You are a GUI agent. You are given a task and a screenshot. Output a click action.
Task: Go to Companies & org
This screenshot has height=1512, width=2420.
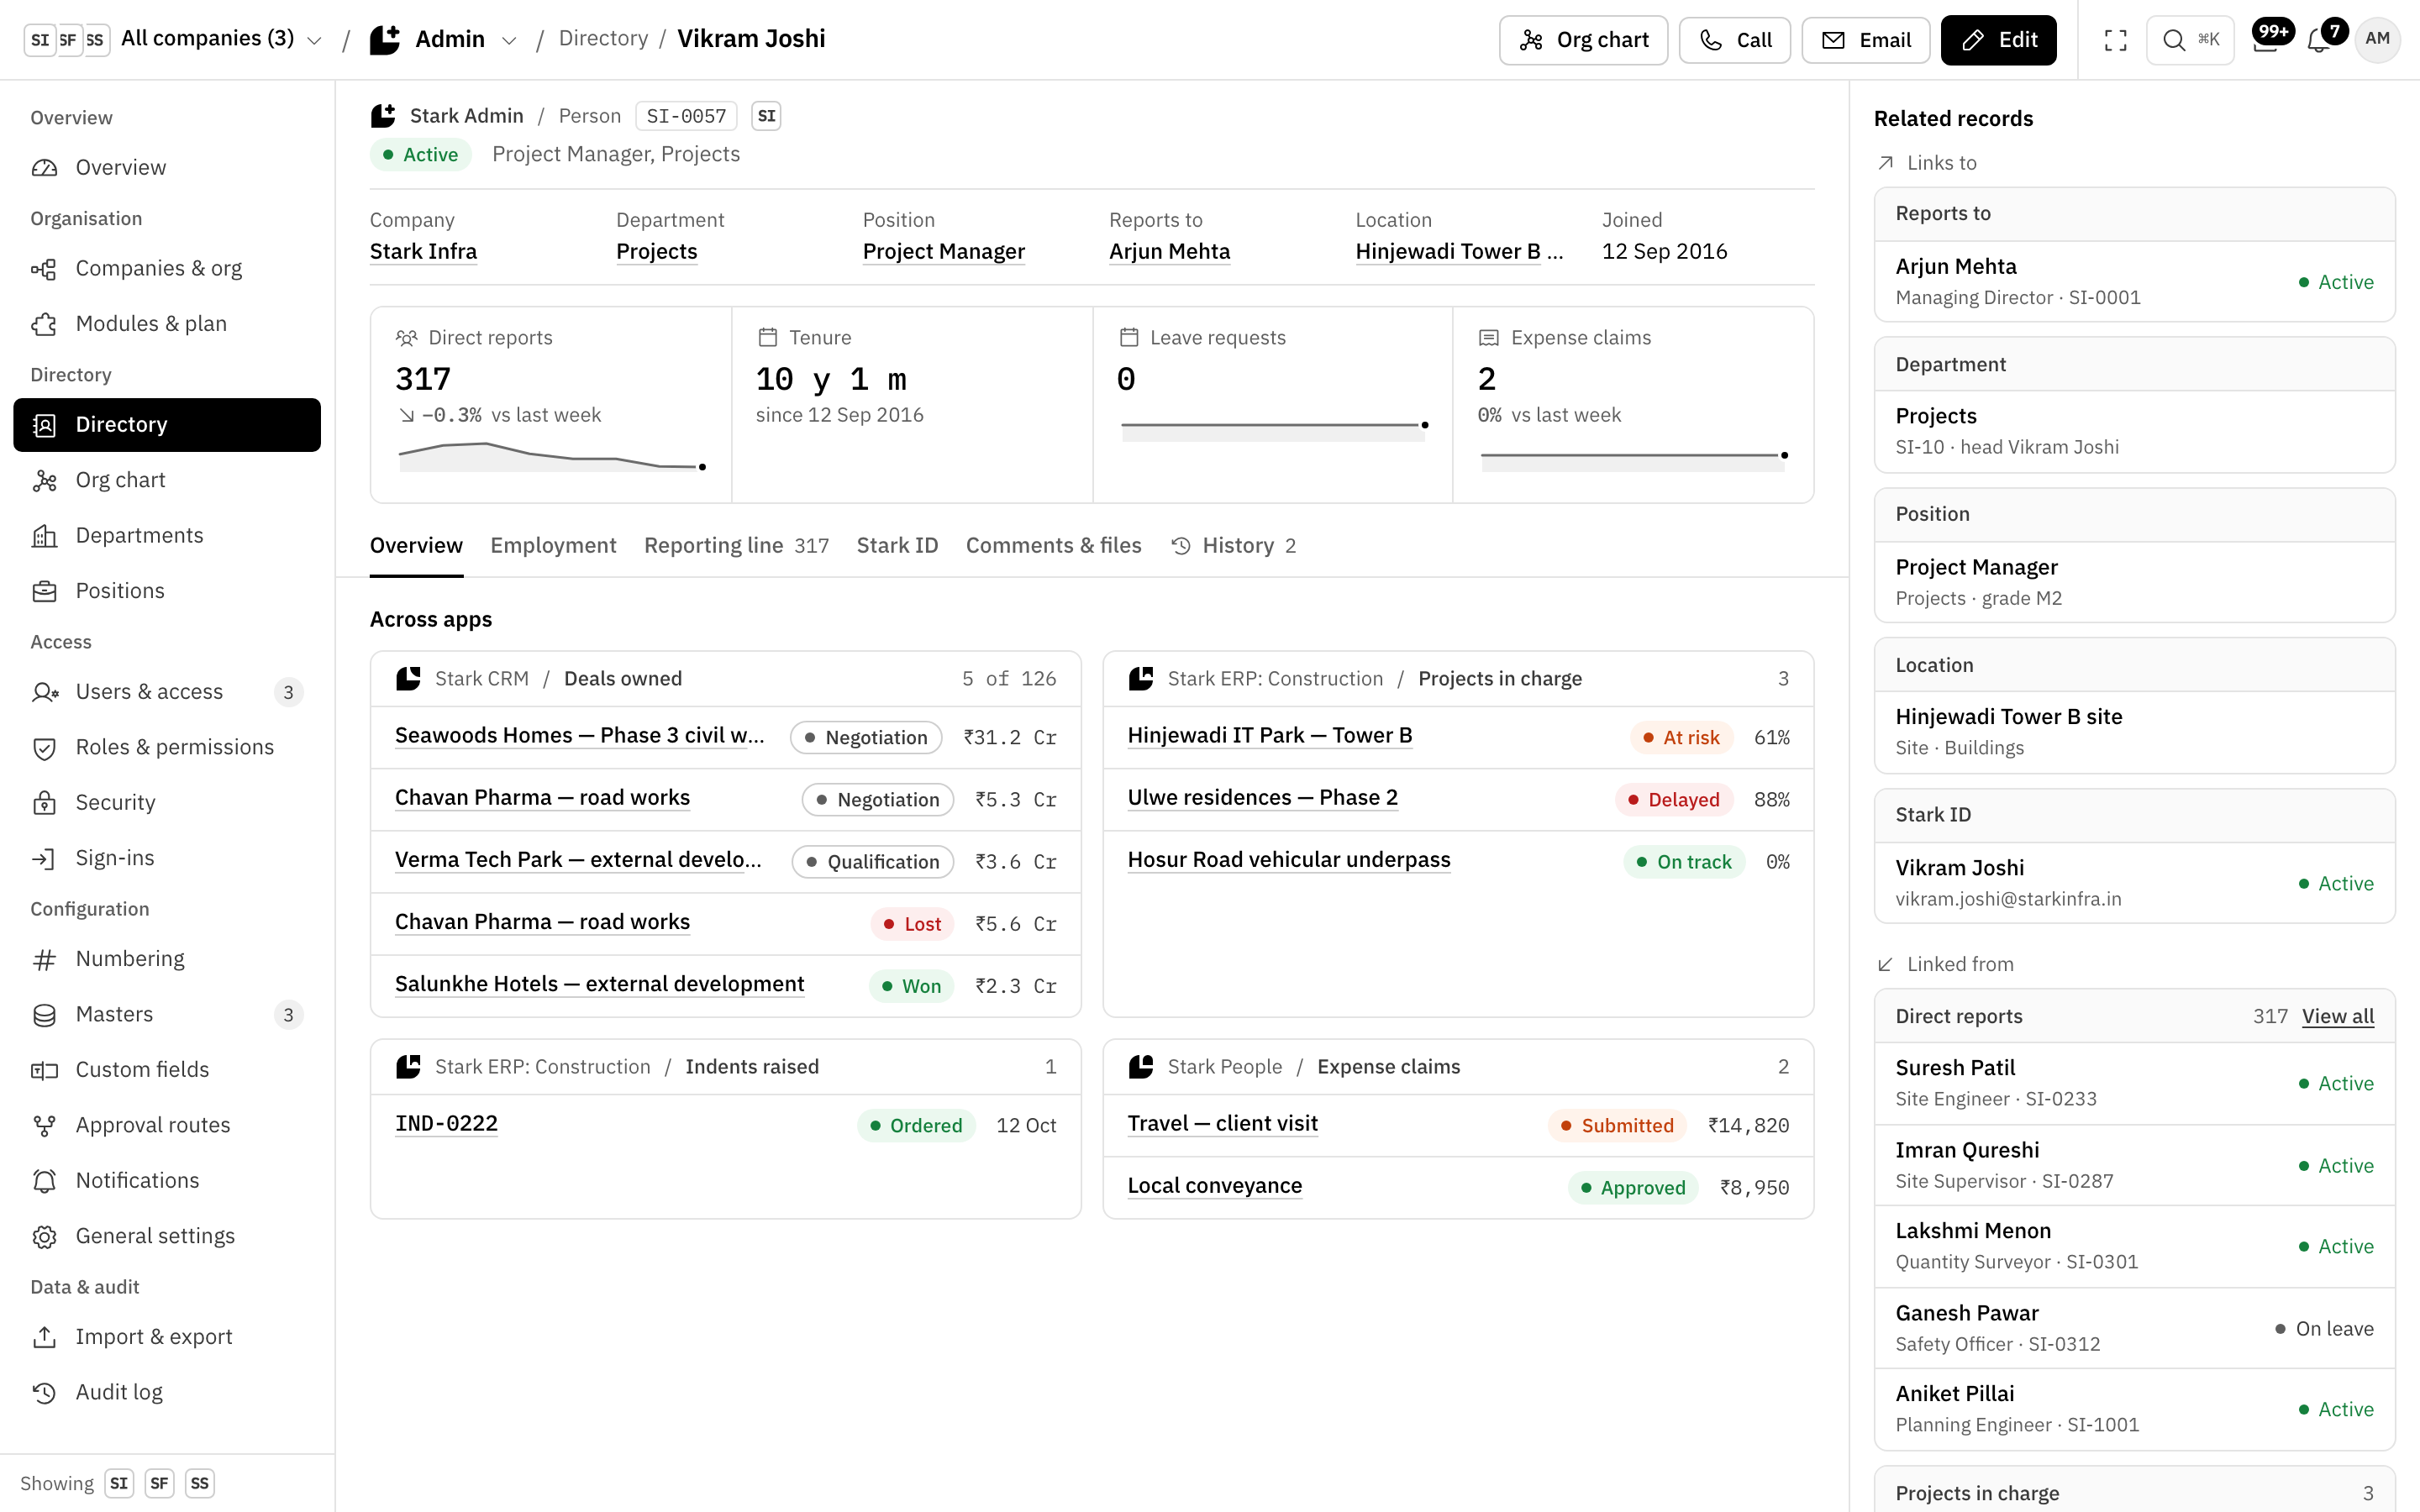pos(167,268)
